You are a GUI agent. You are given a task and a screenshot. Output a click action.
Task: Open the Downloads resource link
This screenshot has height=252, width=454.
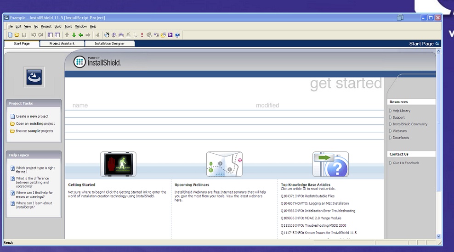pos(401,138)
